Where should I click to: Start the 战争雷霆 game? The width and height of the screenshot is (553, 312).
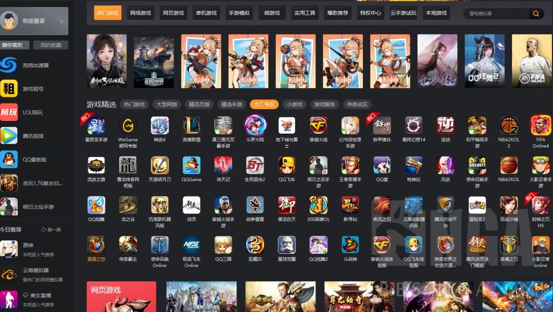tap(255, 205)
